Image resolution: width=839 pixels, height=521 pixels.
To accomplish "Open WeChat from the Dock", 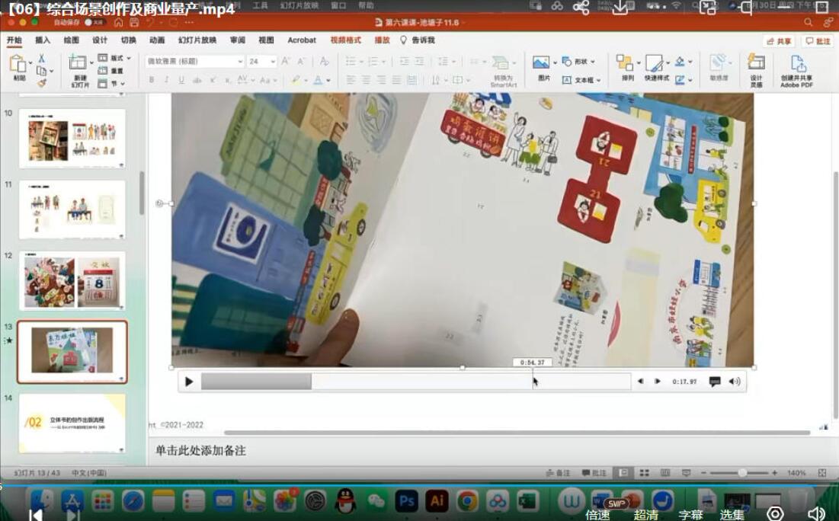I will point(376,501).
